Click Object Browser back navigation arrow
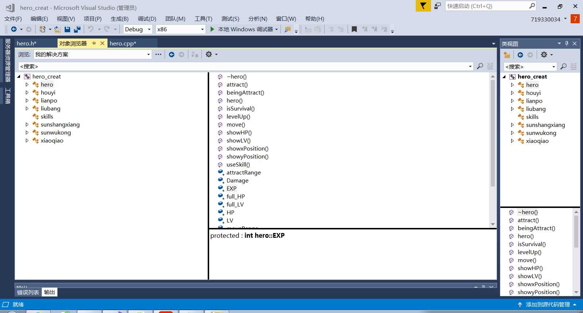583x313 pixels. pyautogui.click(x=172, y=55)
